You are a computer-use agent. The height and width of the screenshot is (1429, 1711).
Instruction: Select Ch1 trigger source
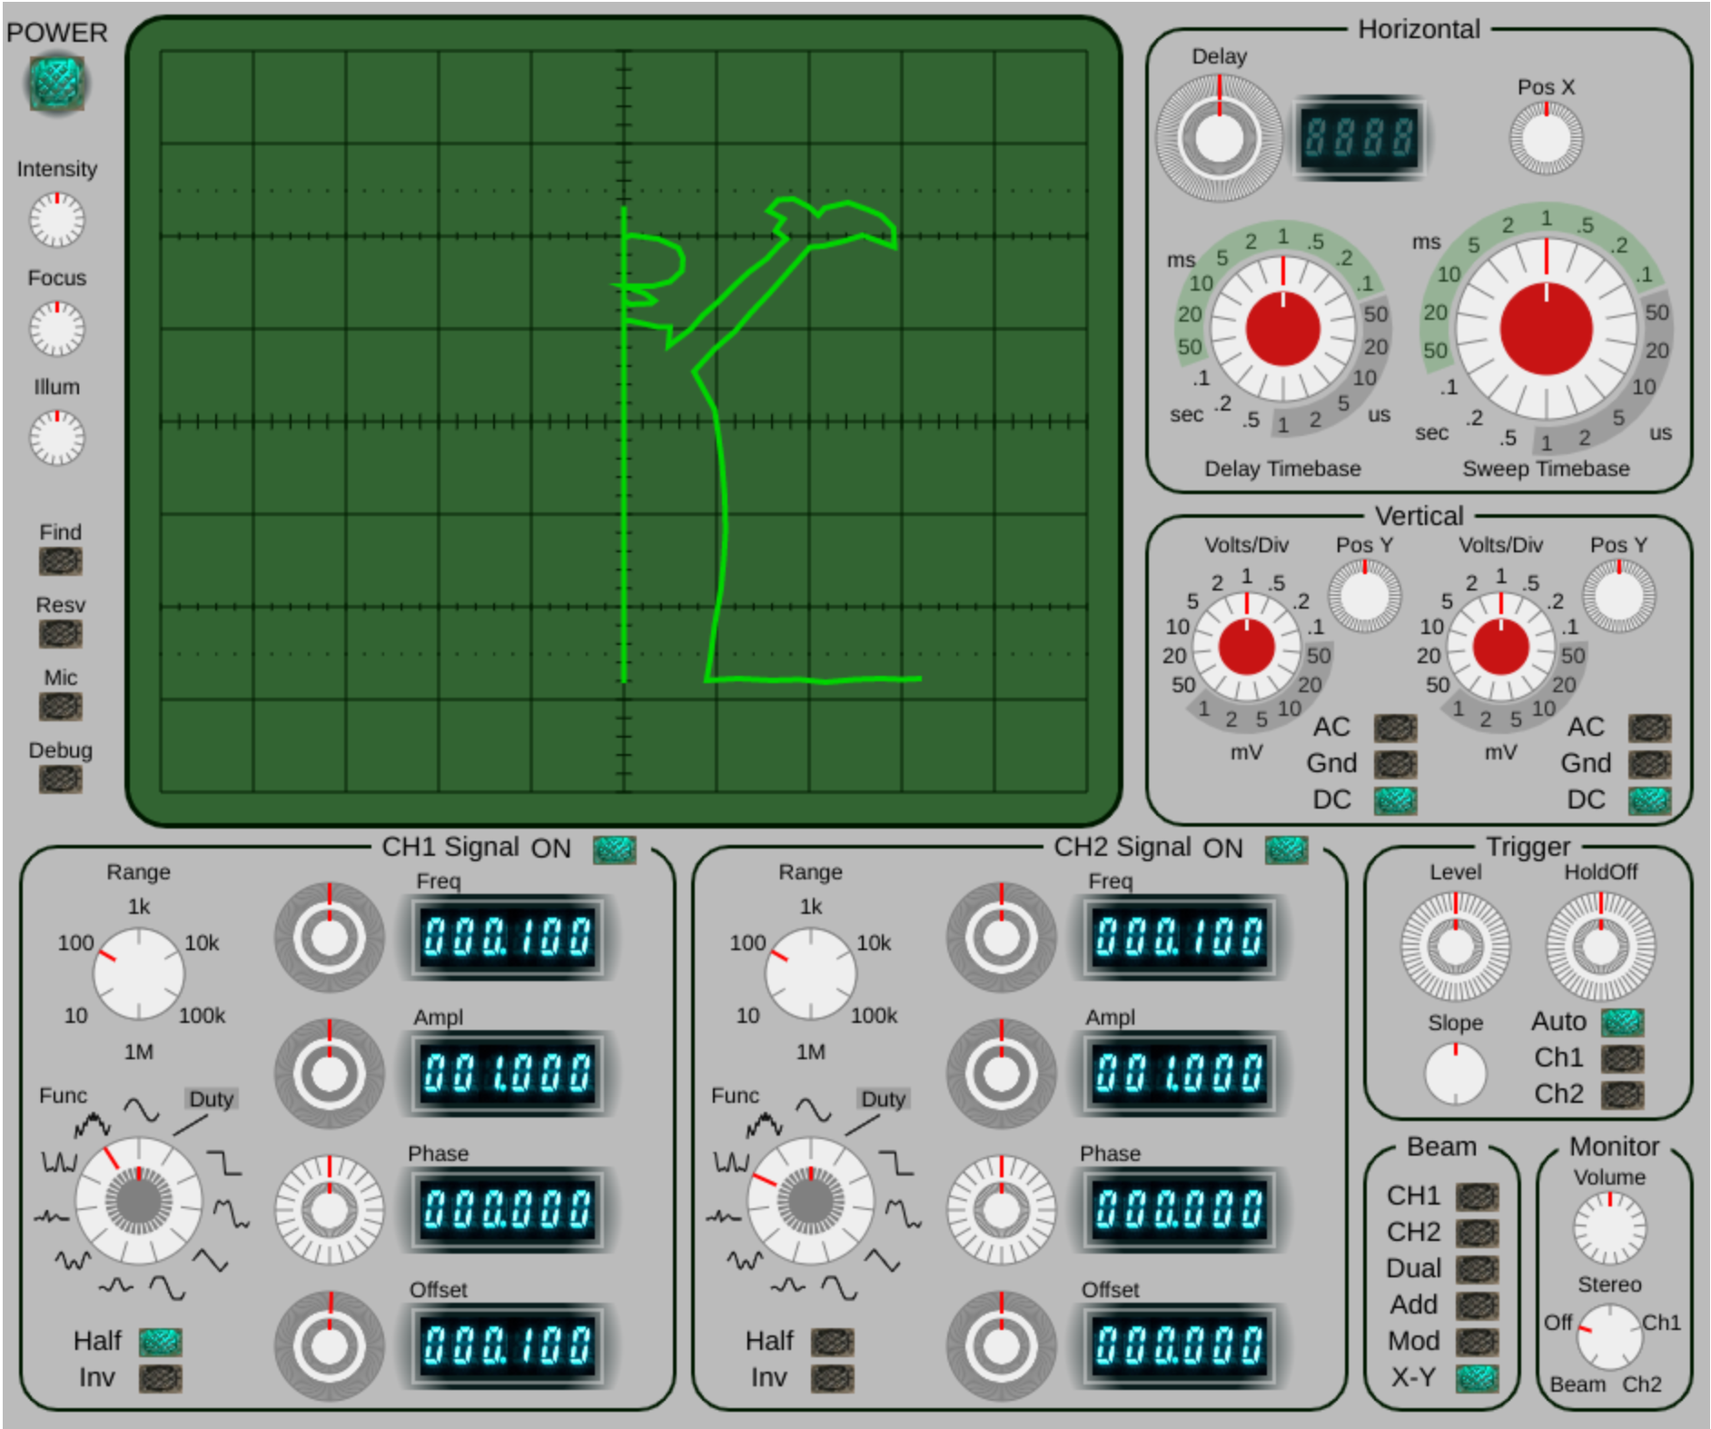pos(1623,1058)
